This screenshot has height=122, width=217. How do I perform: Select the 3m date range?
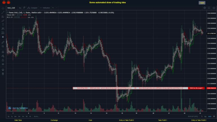[x=19, y=116]
